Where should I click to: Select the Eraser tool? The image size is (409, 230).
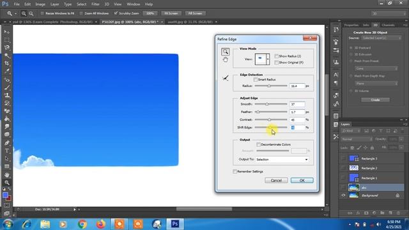point(7,111)
